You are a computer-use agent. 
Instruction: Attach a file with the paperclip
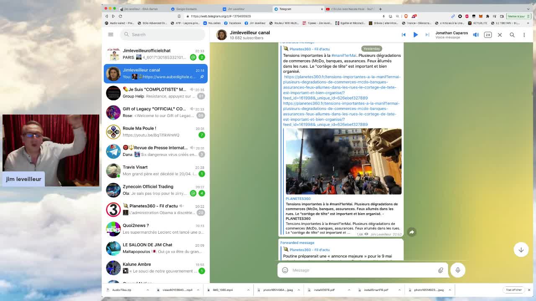(x=441, y=270)
